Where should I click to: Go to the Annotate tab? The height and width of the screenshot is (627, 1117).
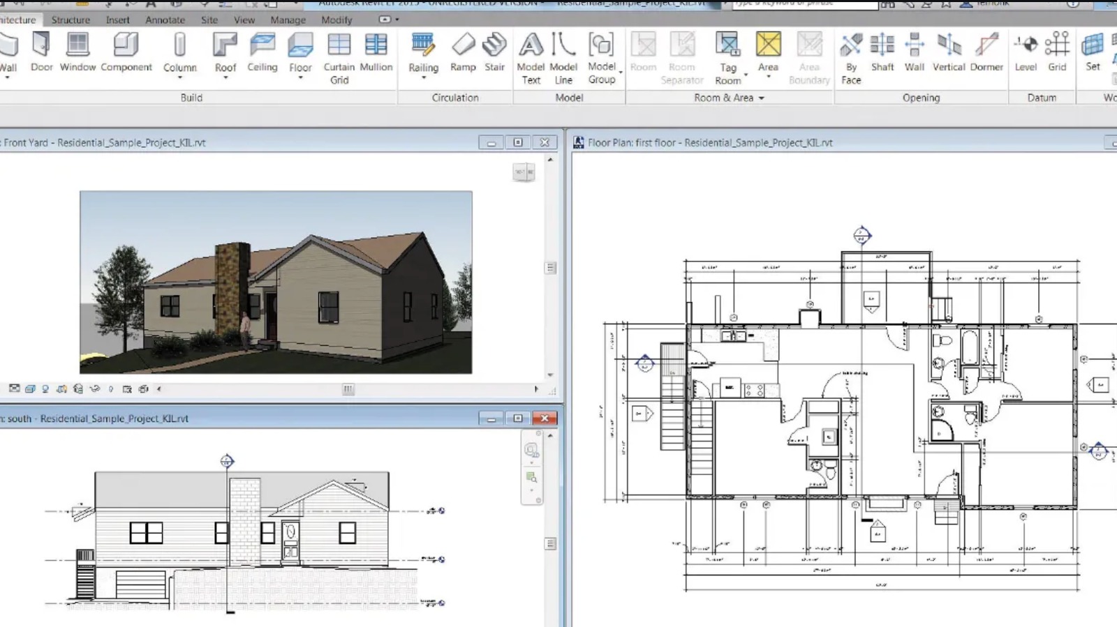coord(165,20)
